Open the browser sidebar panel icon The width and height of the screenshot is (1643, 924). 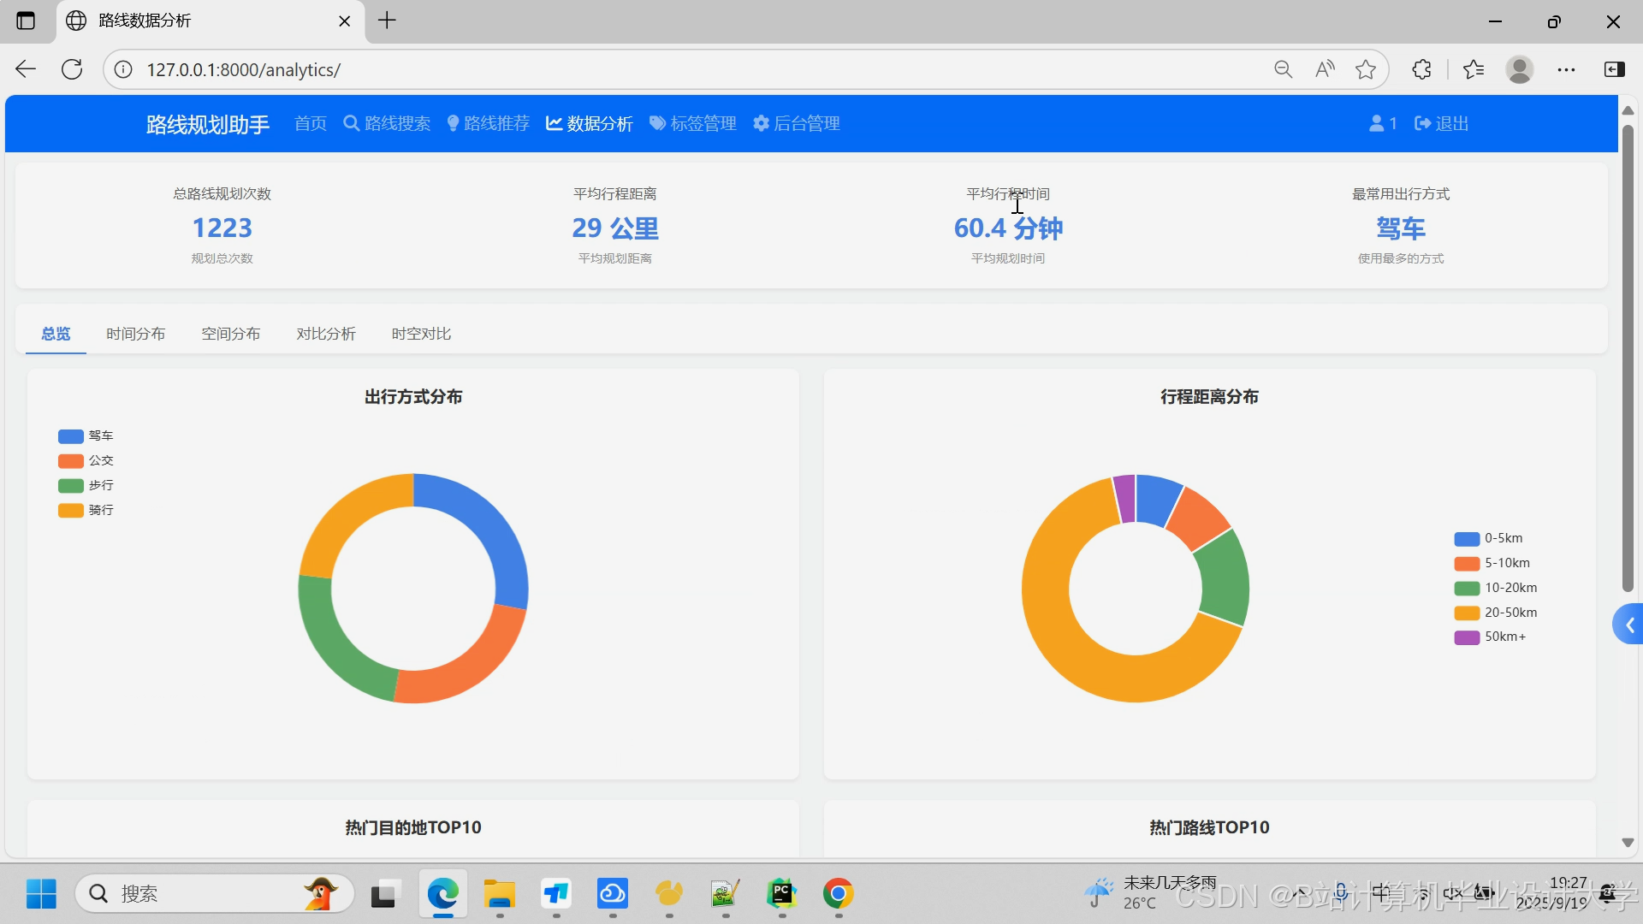(x=1614, y=69)
